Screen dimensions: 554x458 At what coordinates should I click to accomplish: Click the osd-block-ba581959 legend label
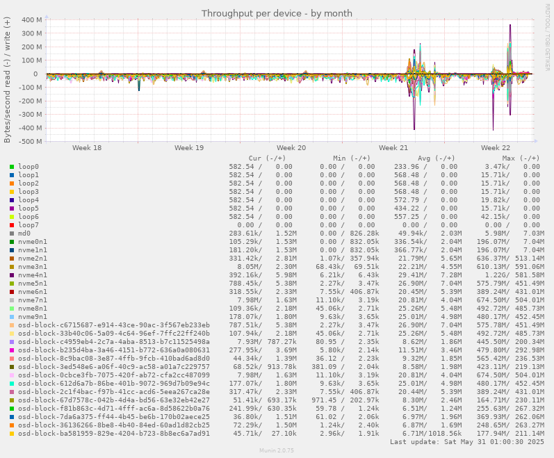[x=114, y=434]
